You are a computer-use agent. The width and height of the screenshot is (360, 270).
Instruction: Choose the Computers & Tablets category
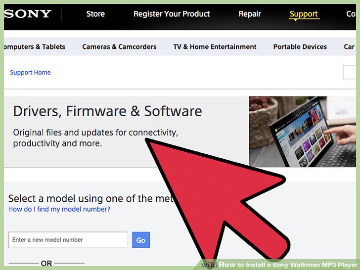35,47
